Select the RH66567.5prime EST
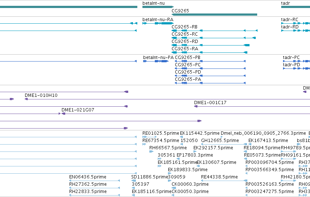 (x=151, y=151)
